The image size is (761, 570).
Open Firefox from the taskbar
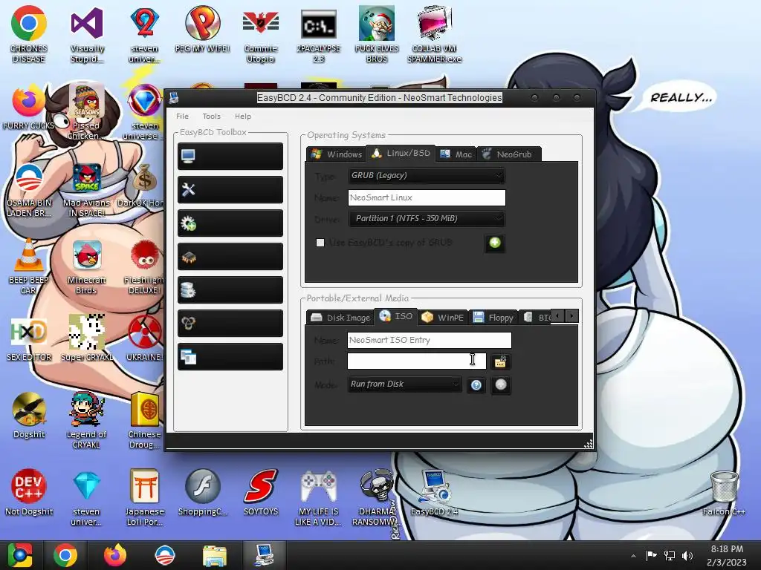[115, 555]
